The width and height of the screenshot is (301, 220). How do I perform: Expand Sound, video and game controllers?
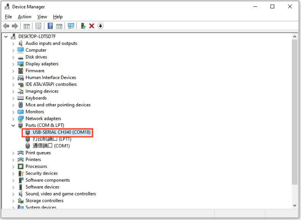[13, 194]
